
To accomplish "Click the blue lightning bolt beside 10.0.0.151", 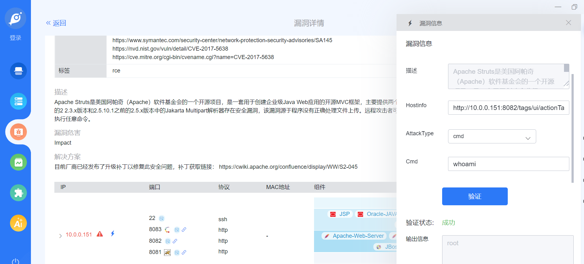I will click(113, 233).
